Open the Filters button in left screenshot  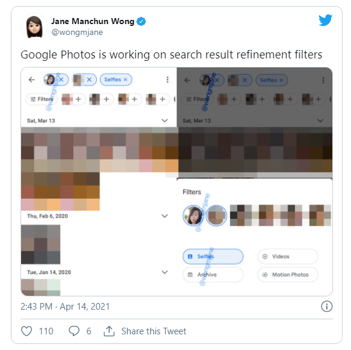pyautogui.click(x=42, y=99)
